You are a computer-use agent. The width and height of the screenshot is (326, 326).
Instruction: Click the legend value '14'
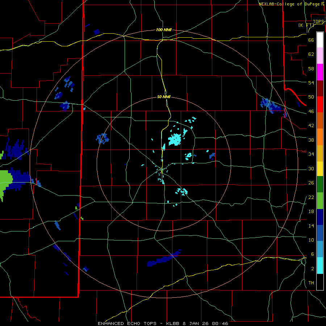pyautogui.click(x=311, y=226)
